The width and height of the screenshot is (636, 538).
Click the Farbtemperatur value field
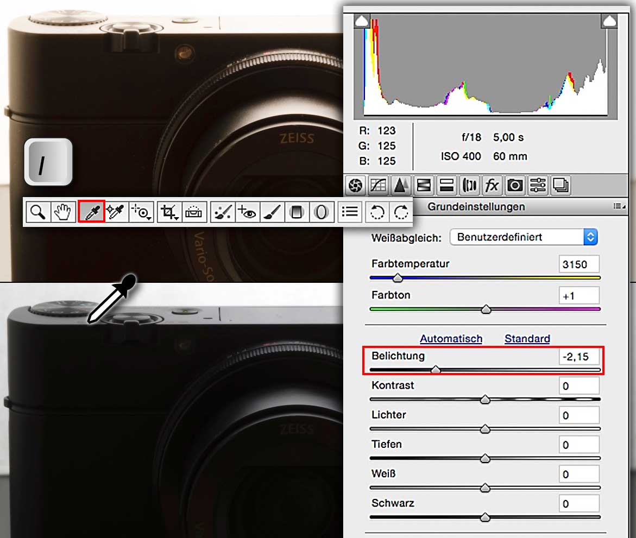tap(579, 264)
